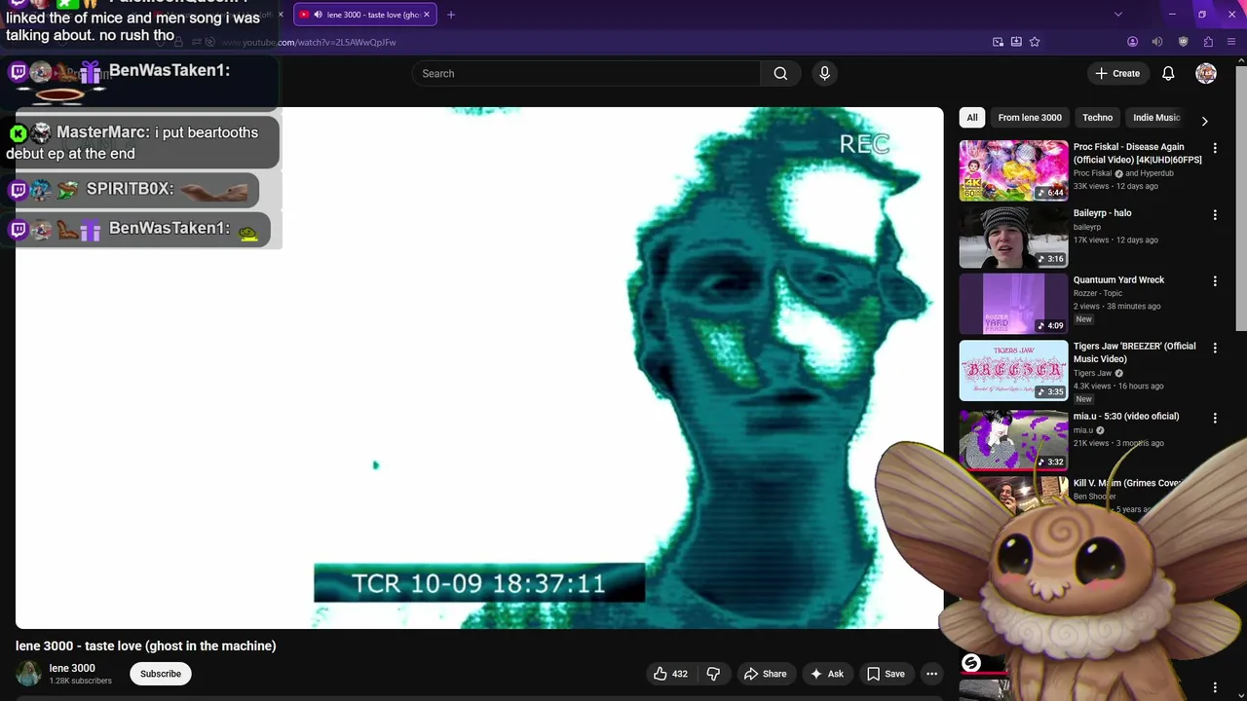The height and width of the screenshot is (701, 1247).
Task: Click the Ask button below video
Action: 826,674
